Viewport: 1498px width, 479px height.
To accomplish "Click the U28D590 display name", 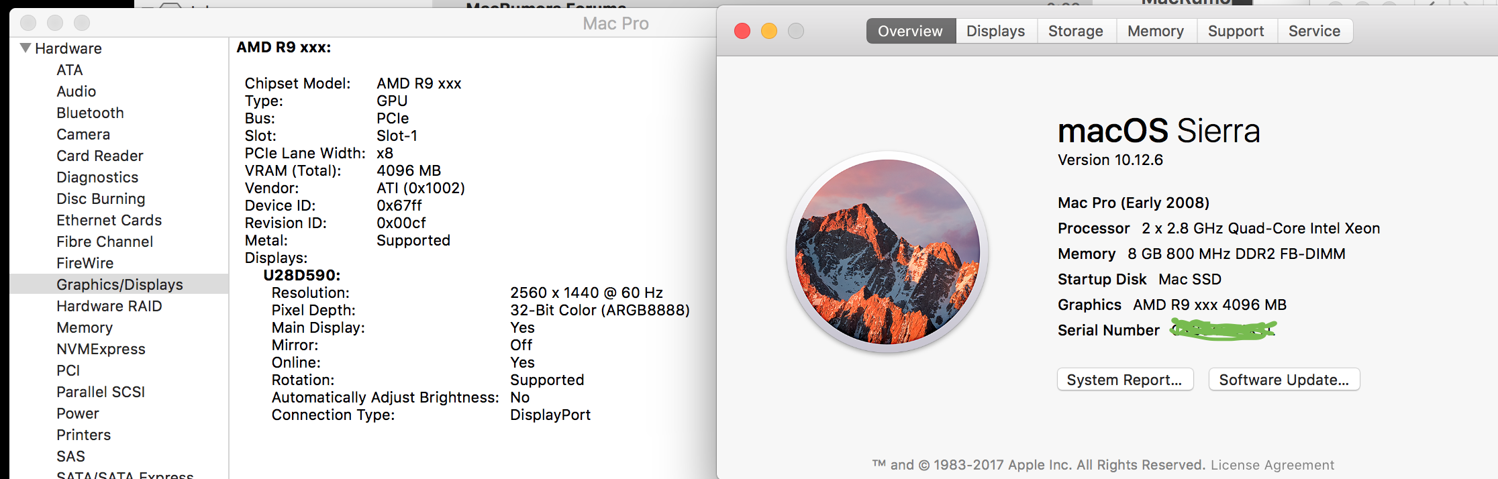I will point(302,275).
